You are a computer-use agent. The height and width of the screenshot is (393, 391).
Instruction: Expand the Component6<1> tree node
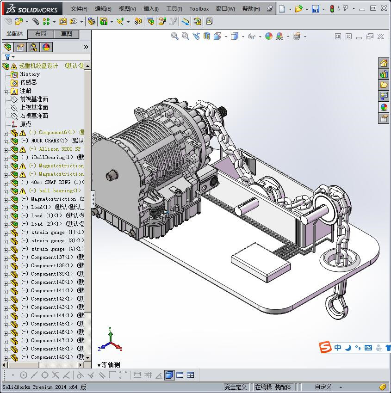pos(6,133)
